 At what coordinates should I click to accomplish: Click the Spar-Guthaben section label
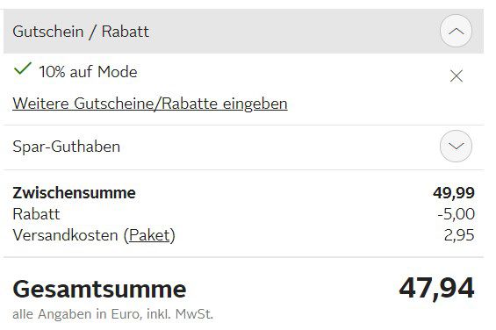pos(67,147)
